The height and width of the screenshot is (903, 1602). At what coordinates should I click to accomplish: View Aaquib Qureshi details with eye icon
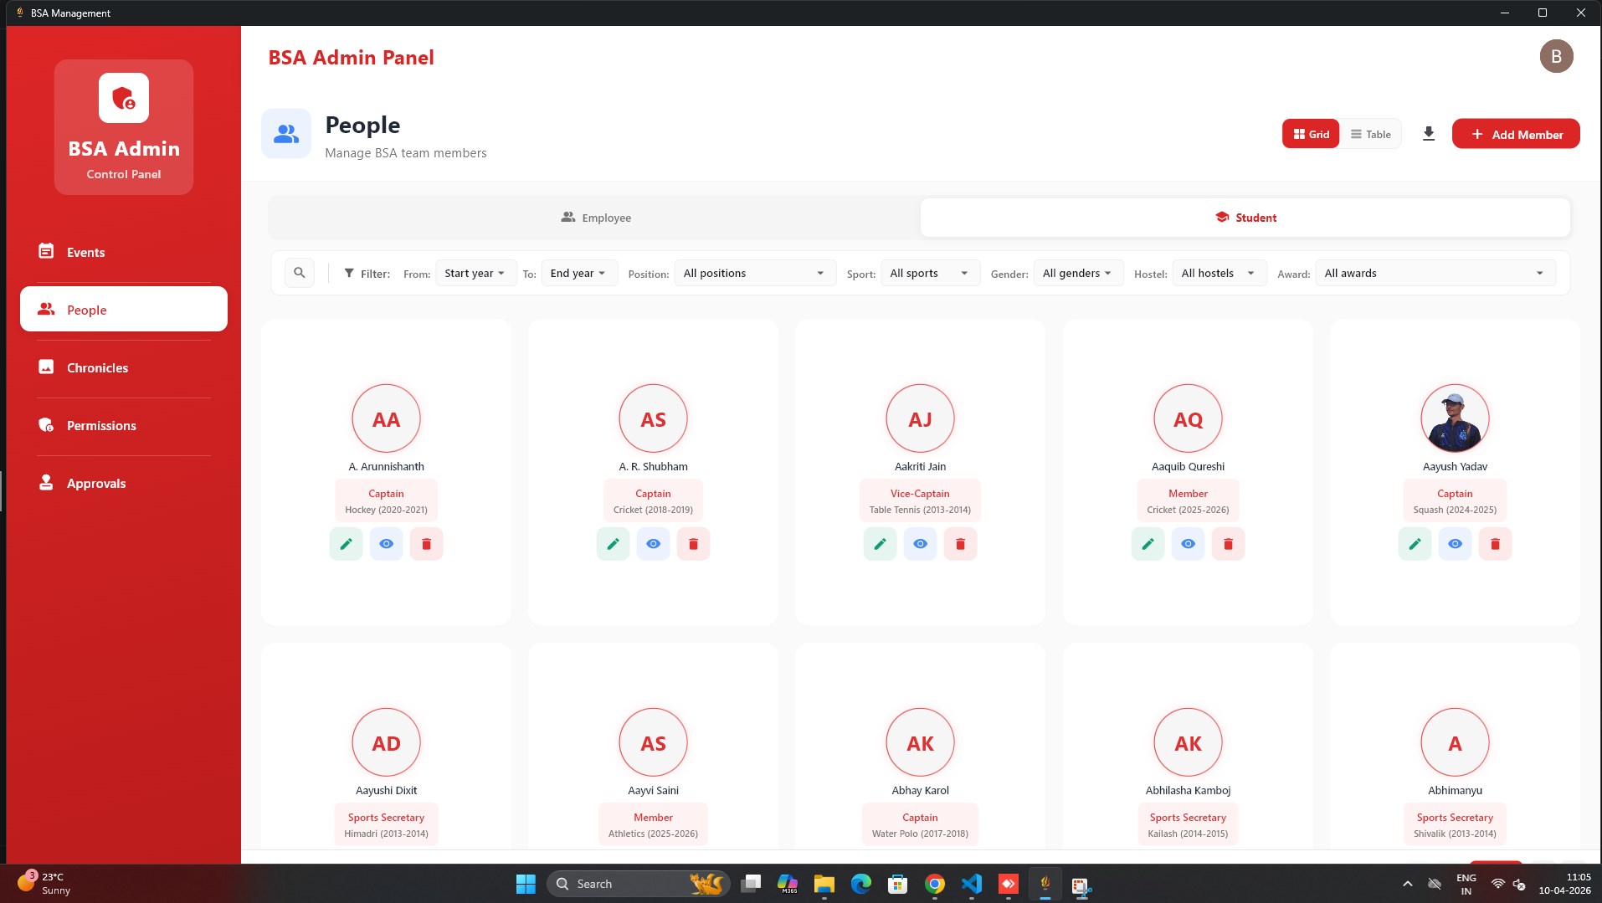point(1188,544)
